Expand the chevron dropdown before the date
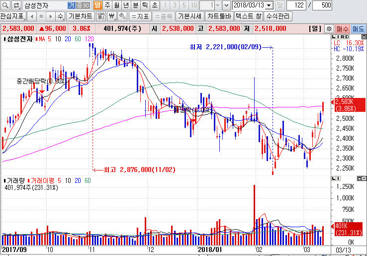367x256 pixels. [226, 5]
